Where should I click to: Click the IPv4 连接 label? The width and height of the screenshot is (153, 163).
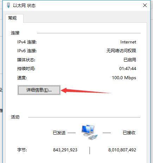[x=27, y=42]
